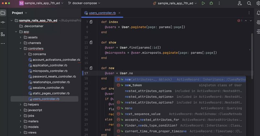
Task: Expand the assets folder
Action: pos(20,37)
